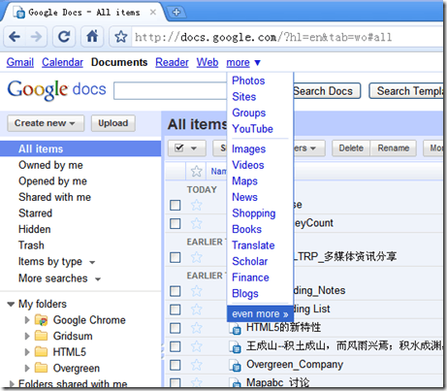This screenshot has height=391, width=447.
Task: Click the browser back arrow
Action: tap(15, 37)
